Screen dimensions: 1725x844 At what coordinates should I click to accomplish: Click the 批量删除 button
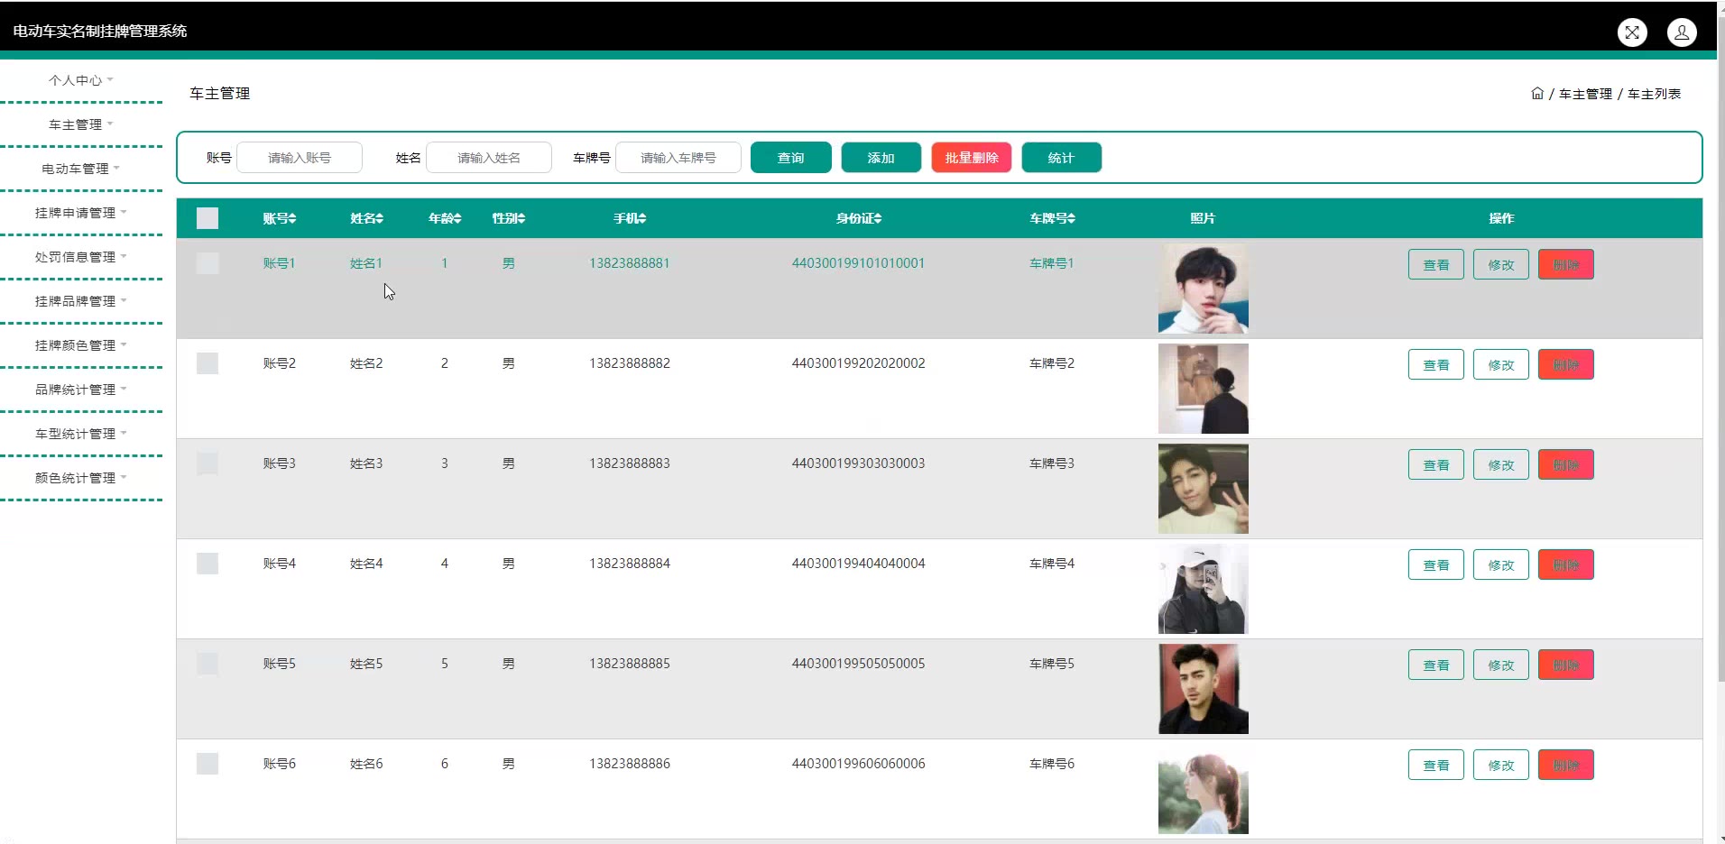click(x=971, y=158)
